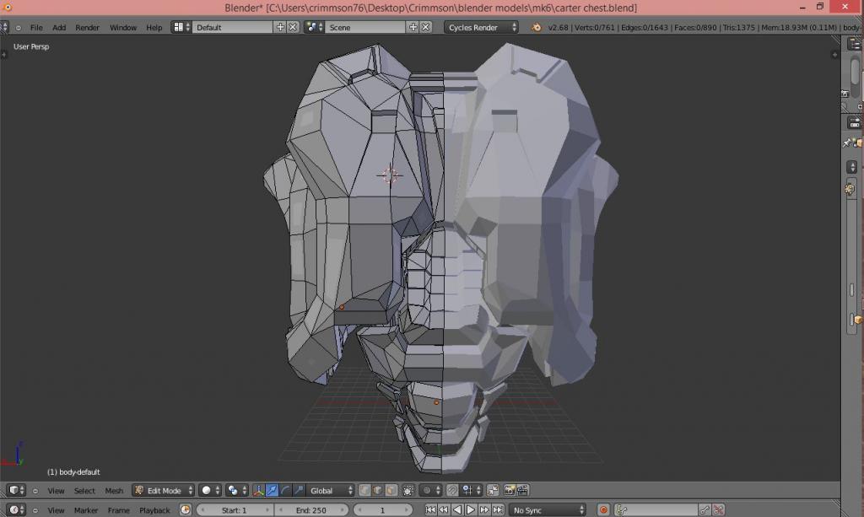Screen dimensions: 864x517
Task: Open the timeline Frame menu
Action: click(118, 510)
